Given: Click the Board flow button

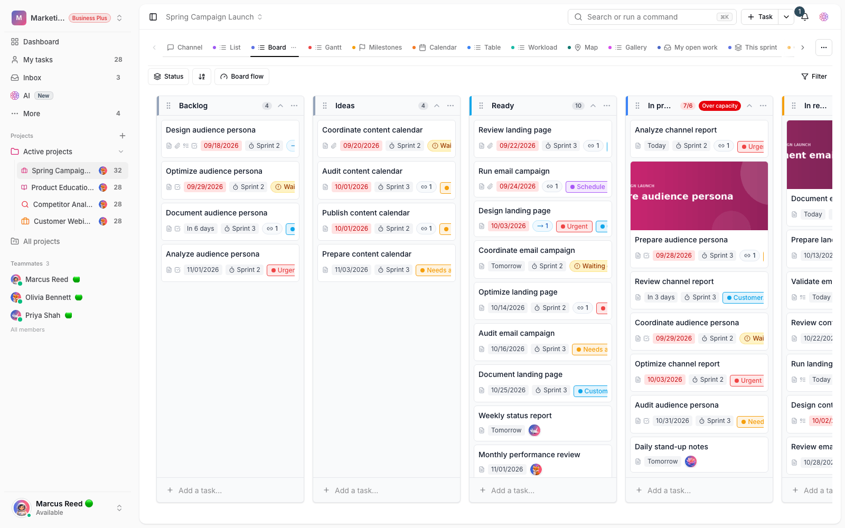Looking at the screenshot, I should (242, 77).
